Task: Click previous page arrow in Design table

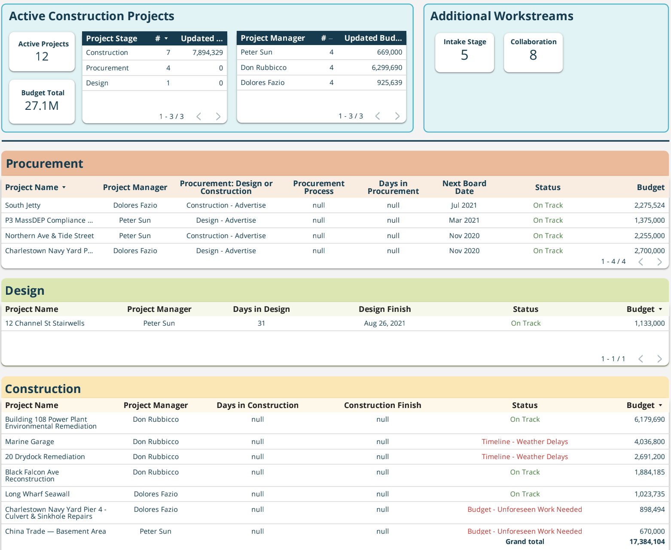Action: point(640,359)
